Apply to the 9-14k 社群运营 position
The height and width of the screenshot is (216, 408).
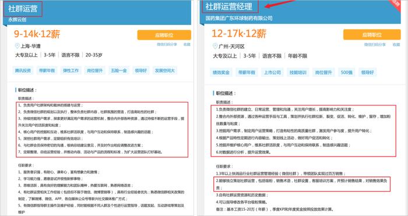[x=164, y=35]
